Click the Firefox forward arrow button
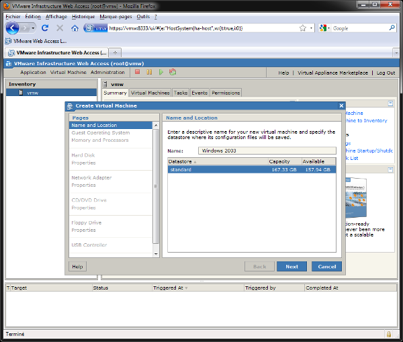Image resolution: width=403 pixels, height=342 pixels. [26, 28]
